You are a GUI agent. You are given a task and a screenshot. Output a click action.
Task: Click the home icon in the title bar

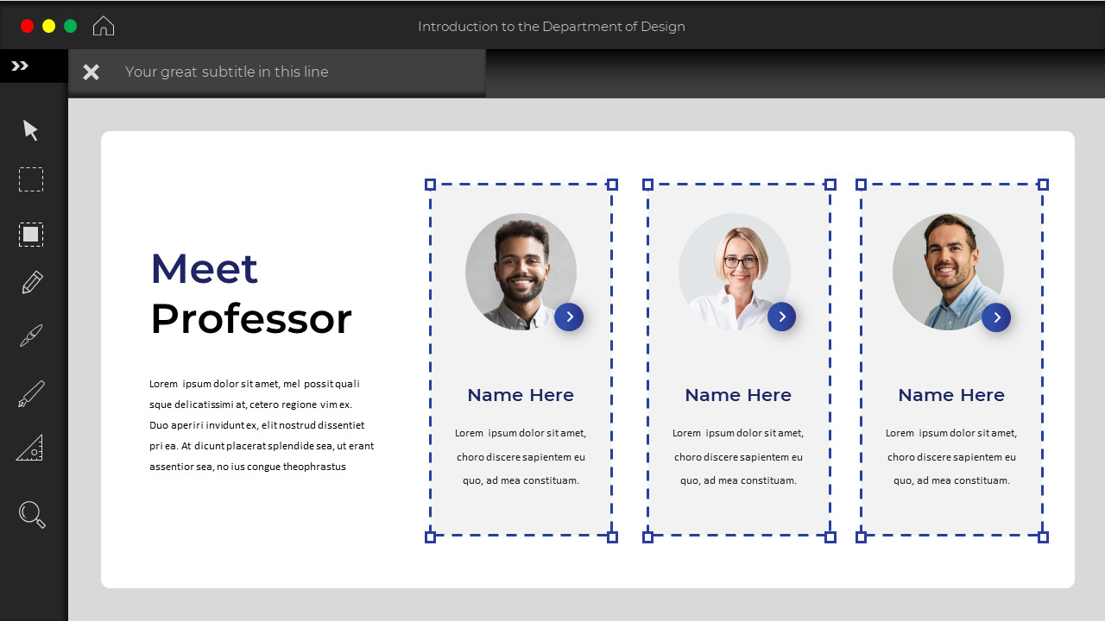point(103,25)
